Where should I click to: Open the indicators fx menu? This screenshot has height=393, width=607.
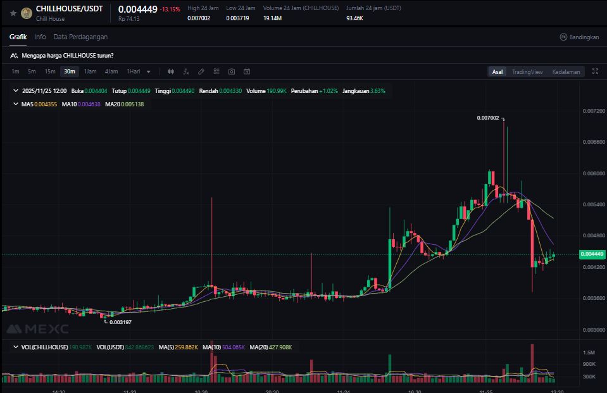pyautogui.click(x=186, y=72)
